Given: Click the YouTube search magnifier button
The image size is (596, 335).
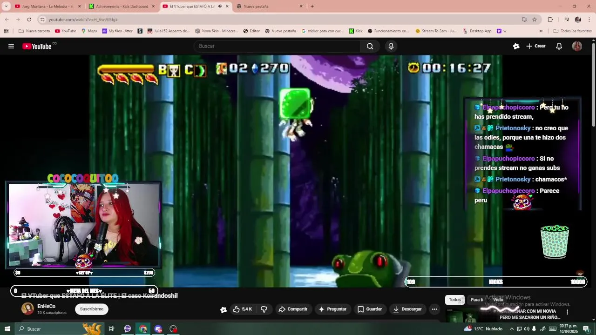Looking at the screenshot, I should coord(370,46).
